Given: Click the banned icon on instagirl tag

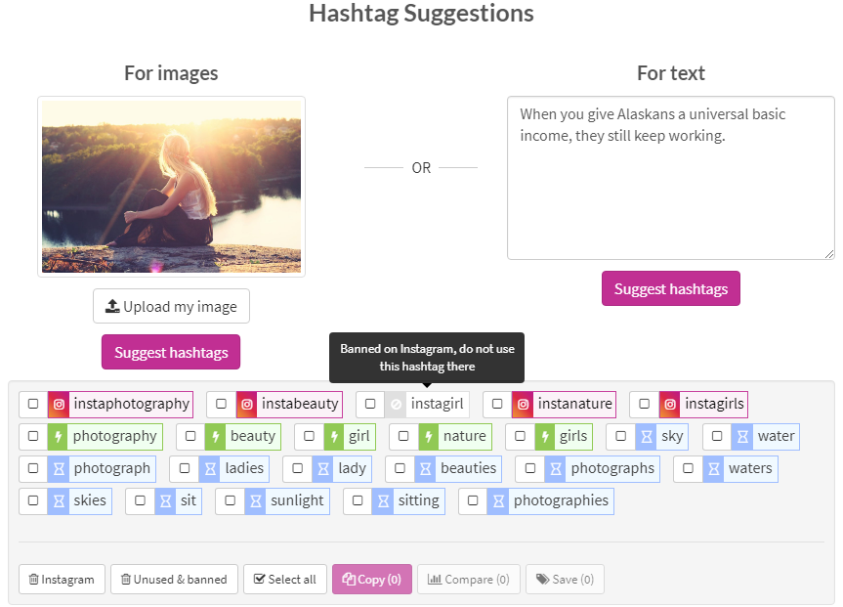Looking at the screenshot, I should point(396,404).
